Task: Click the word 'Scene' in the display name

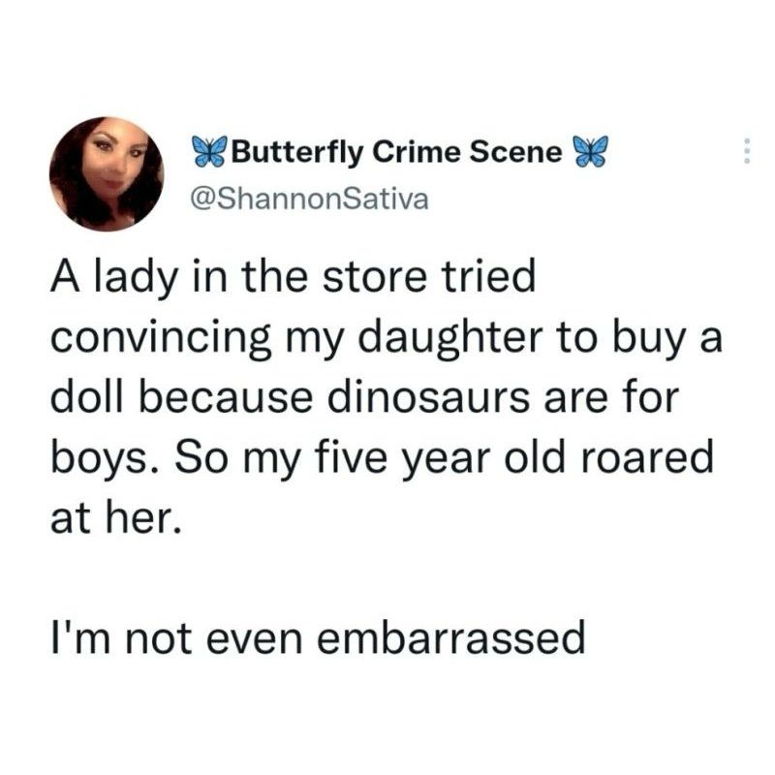Action: coord(515,151)
